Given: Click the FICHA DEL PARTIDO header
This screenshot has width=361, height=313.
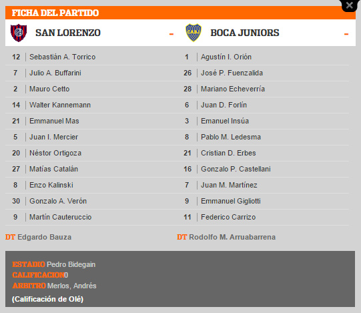Looking at the screenshot, I should (55, 13).
